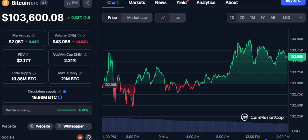Open the Chart tab
Image resolution: width=308 pixels, height=140 pixels.
(x=113, y=3)
